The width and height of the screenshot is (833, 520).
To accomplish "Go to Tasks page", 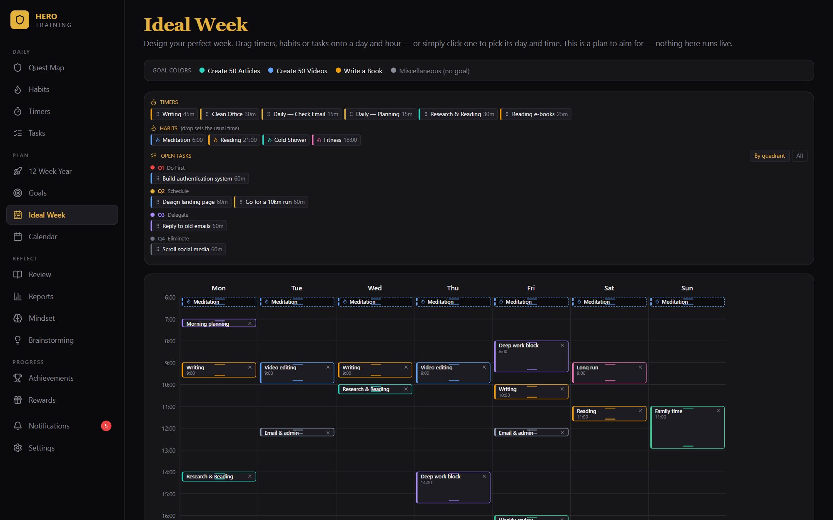I will [62, 133].
